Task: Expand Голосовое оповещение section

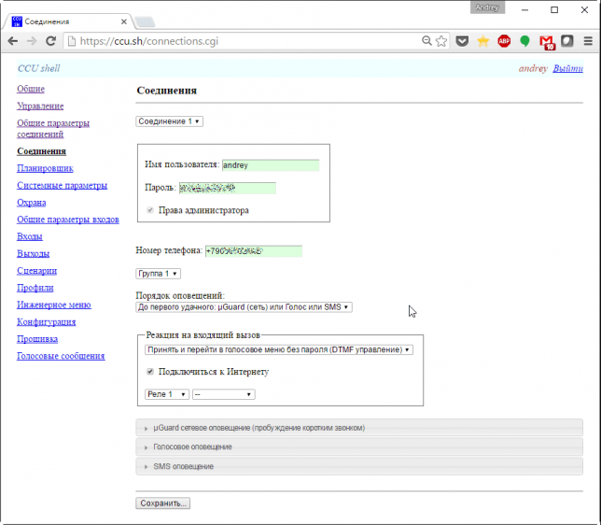Action: (x=359, y=447)
